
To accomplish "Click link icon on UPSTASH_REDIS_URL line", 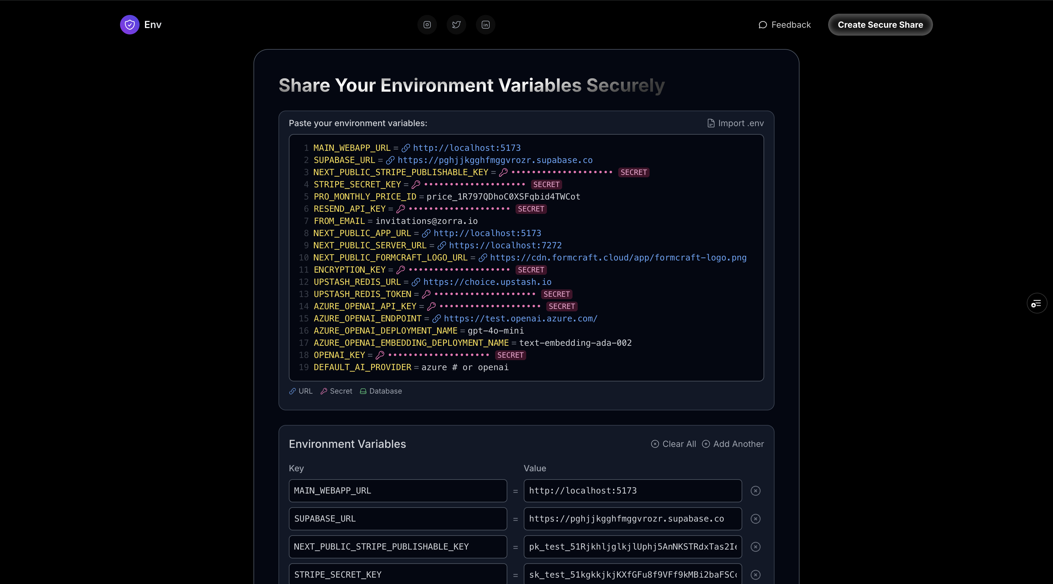I will click(x=416, y=282).
